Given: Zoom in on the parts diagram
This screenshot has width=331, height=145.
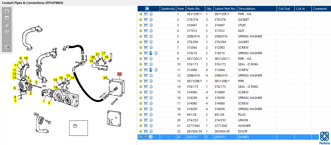Looking at the screenshot, I should click(7, 11).
